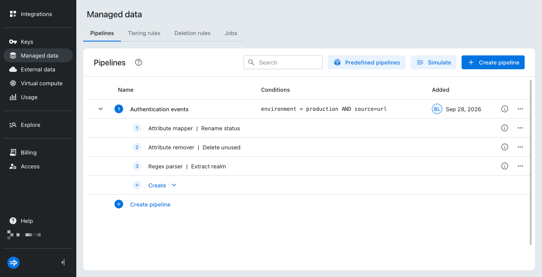Click the External data cloud icon
Image resolution: width=542 pixels, height=277 pixels.
[x=13, y=69]
